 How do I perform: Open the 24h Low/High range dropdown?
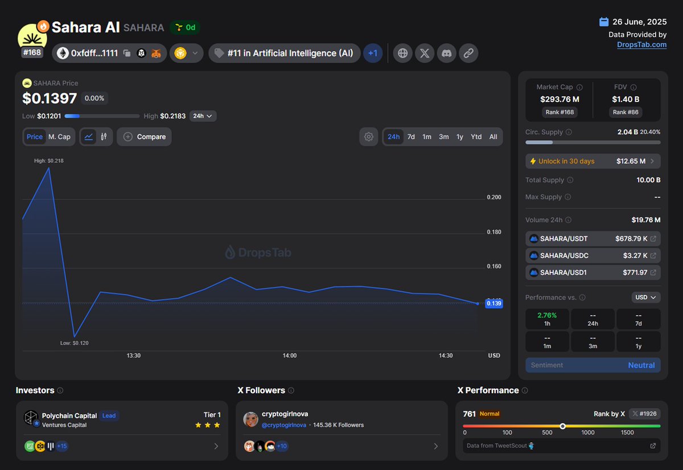203,116
